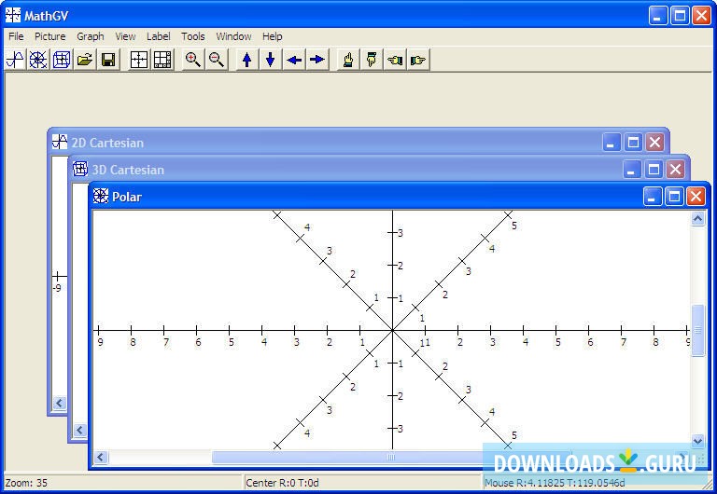
Task: Toggle the axes display toolbar icon
Action: click(139, 60)
